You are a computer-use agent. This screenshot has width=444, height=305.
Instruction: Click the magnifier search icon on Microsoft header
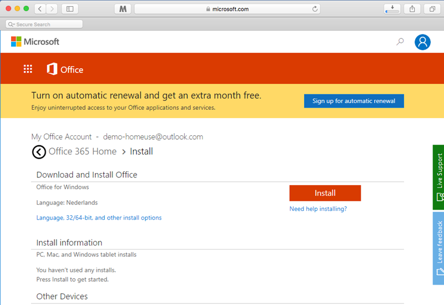[x=400, y=42]
